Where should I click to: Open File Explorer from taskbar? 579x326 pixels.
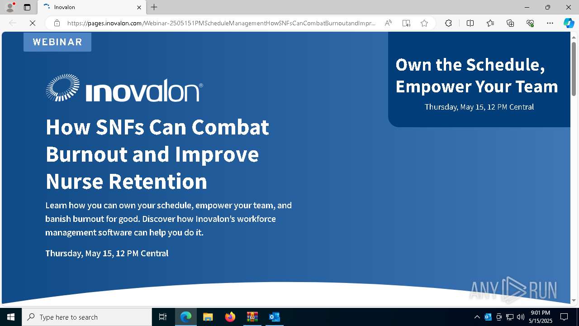pos(208,317)
